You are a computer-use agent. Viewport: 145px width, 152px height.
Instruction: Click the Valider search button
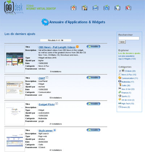coord(122,42)
